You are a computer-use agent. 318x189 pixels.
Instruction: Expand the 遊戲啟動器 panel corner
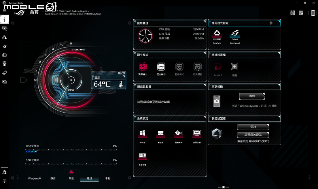point(204,85)
